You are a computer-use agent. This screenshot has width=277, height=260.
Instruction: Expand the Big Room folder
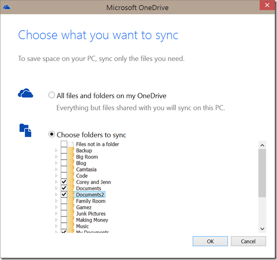pyautogui.click(x=56, y=157)
